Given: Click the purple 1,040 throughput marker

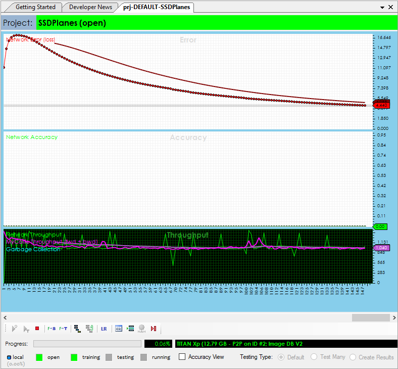Looking at the screenshot, I should (381, 248).
